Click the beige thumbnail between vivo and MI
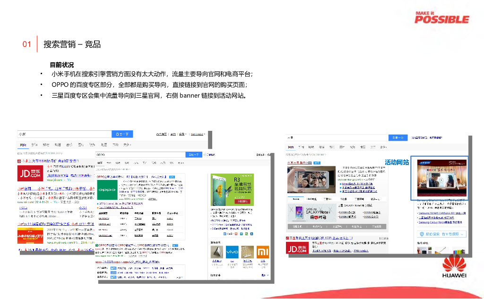Screen dimensions: 484x299 pyautogui.click(x=247, y=252)
